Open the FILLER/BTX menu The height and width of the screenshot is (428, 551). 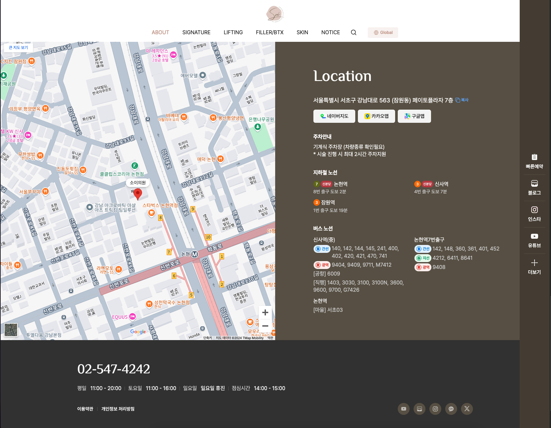(270, 32)
